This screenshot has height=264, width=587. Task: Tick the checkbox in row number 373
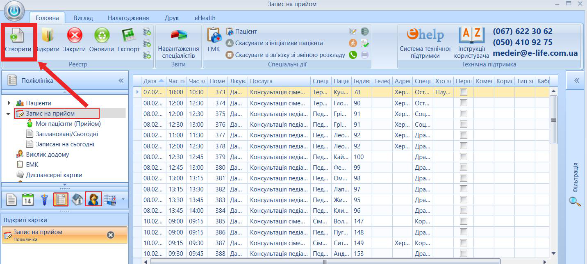[464, 92]
